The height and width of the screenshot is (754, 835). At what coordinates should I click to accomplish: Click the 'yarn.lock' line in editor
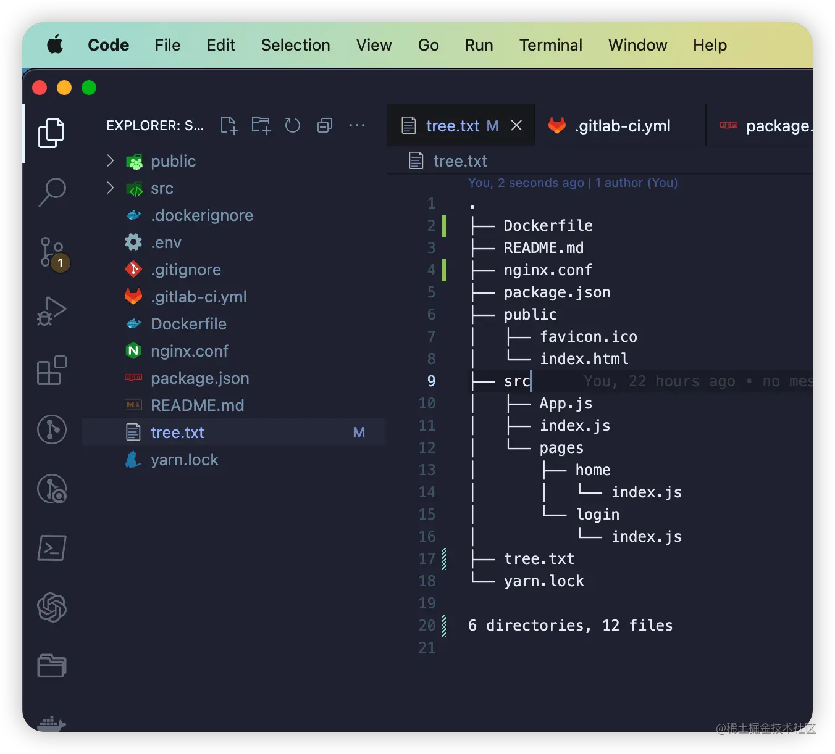tap(544, 581)
